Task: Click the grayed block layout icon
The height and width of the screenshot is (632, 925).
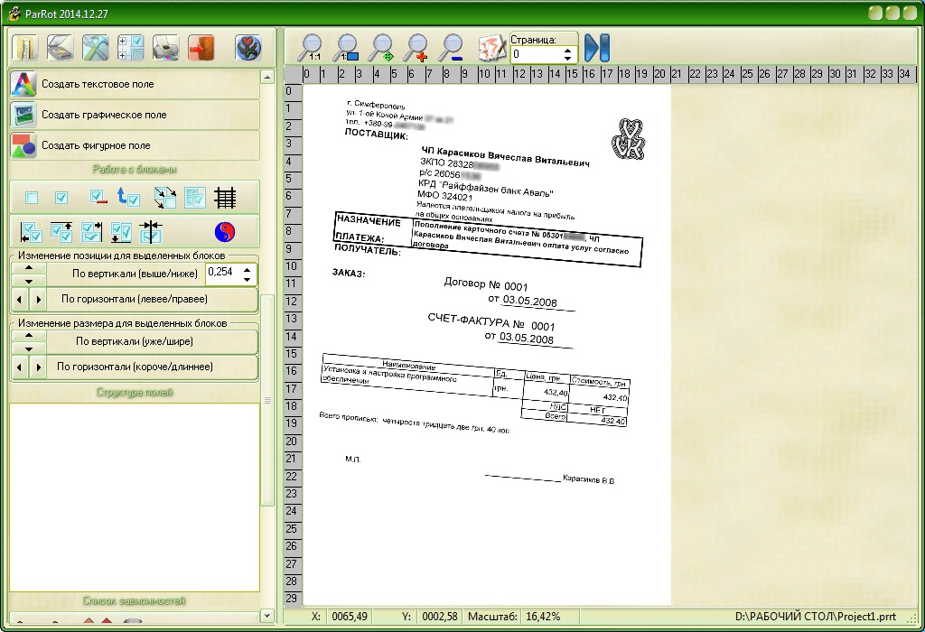Action: (x=195, y=198)
